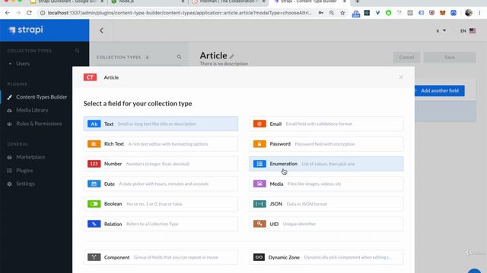Choose the Boolean field icon
487x273 pixels.
click(94, 204)
